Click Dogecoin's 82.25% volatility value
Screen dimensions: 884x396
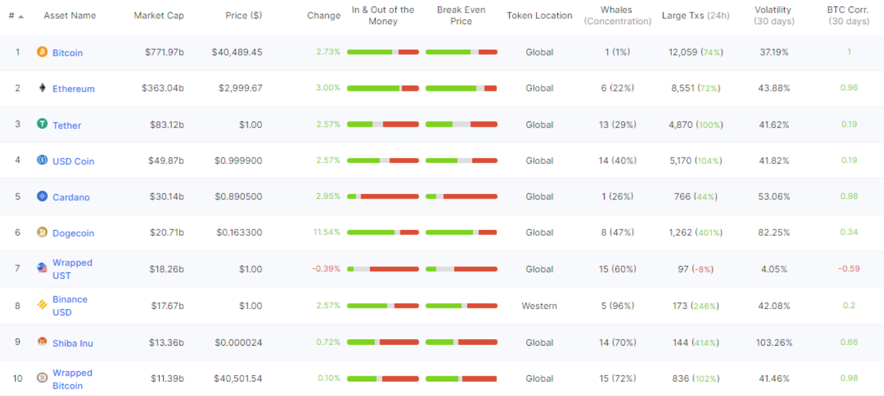pos(774,233)
